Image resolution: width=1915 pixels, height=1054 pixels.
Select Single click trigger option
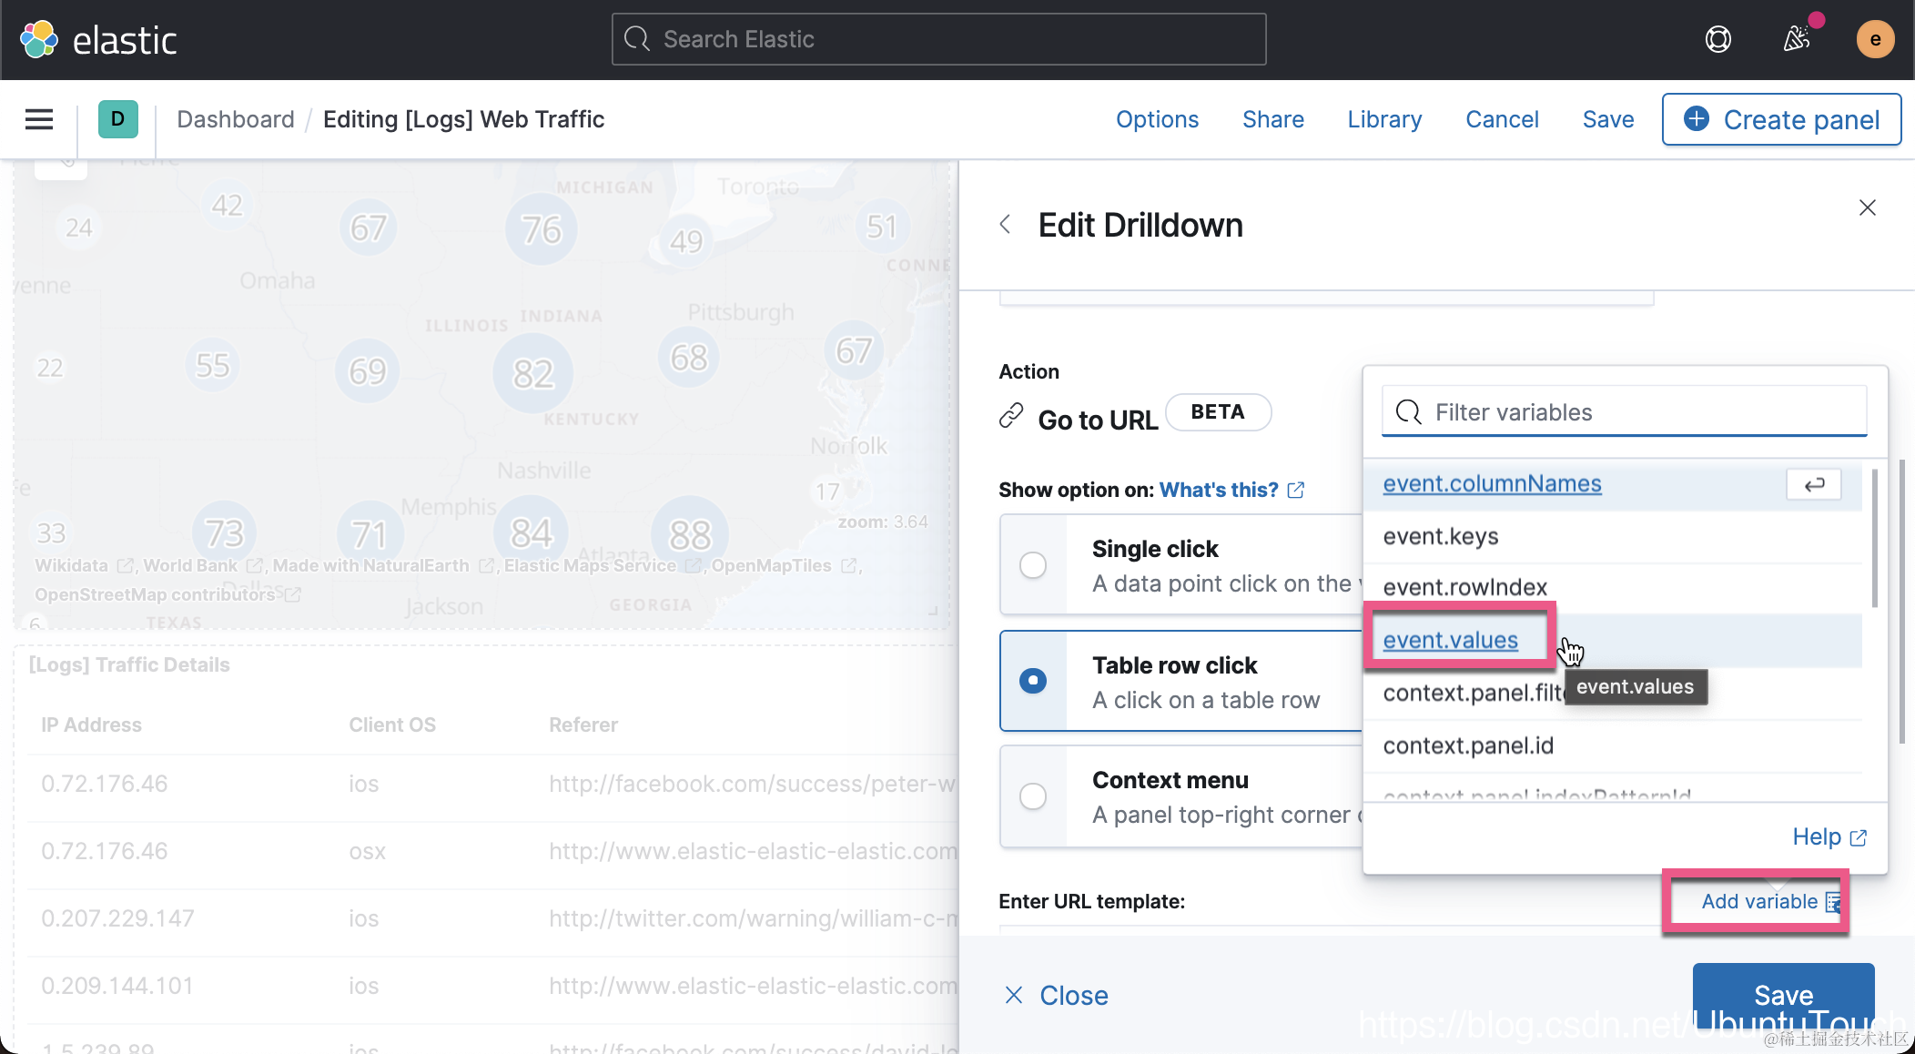(x=1033, y=565)
